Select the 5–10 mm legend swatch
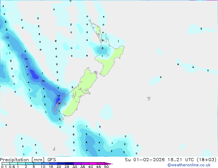The image size is (218, 168). click(37, 164)
